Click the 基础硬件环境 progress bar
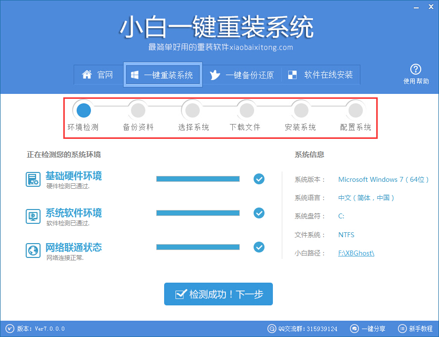 coord(198,179)
